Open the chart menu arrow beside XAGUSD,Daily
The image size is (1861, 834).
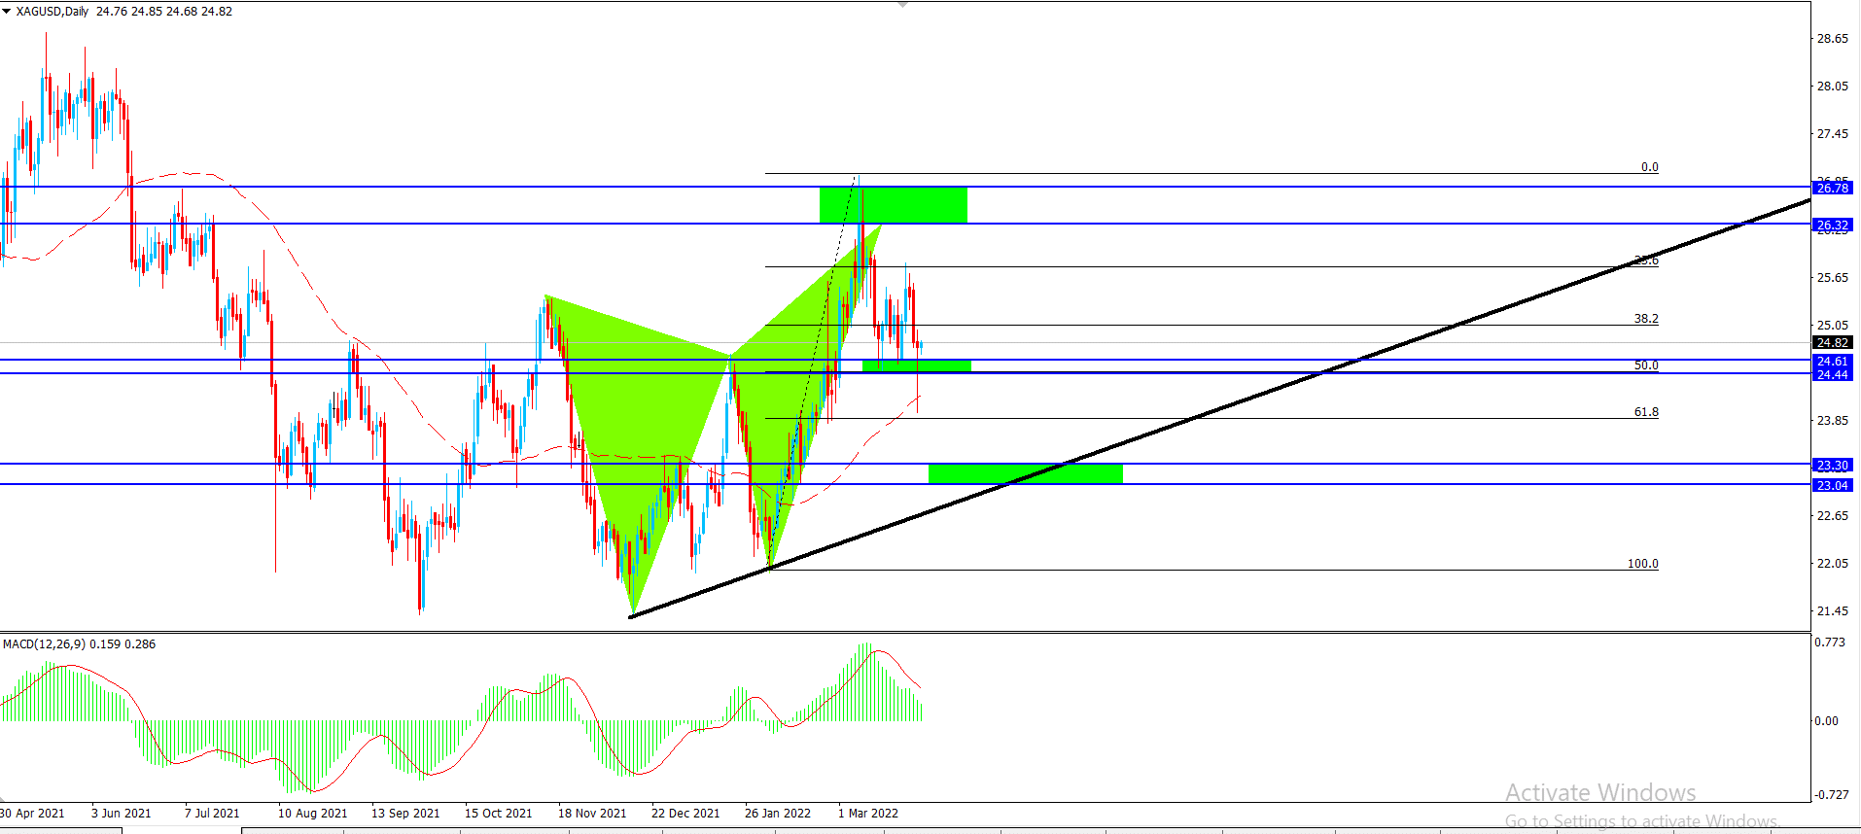pos(7,12)
